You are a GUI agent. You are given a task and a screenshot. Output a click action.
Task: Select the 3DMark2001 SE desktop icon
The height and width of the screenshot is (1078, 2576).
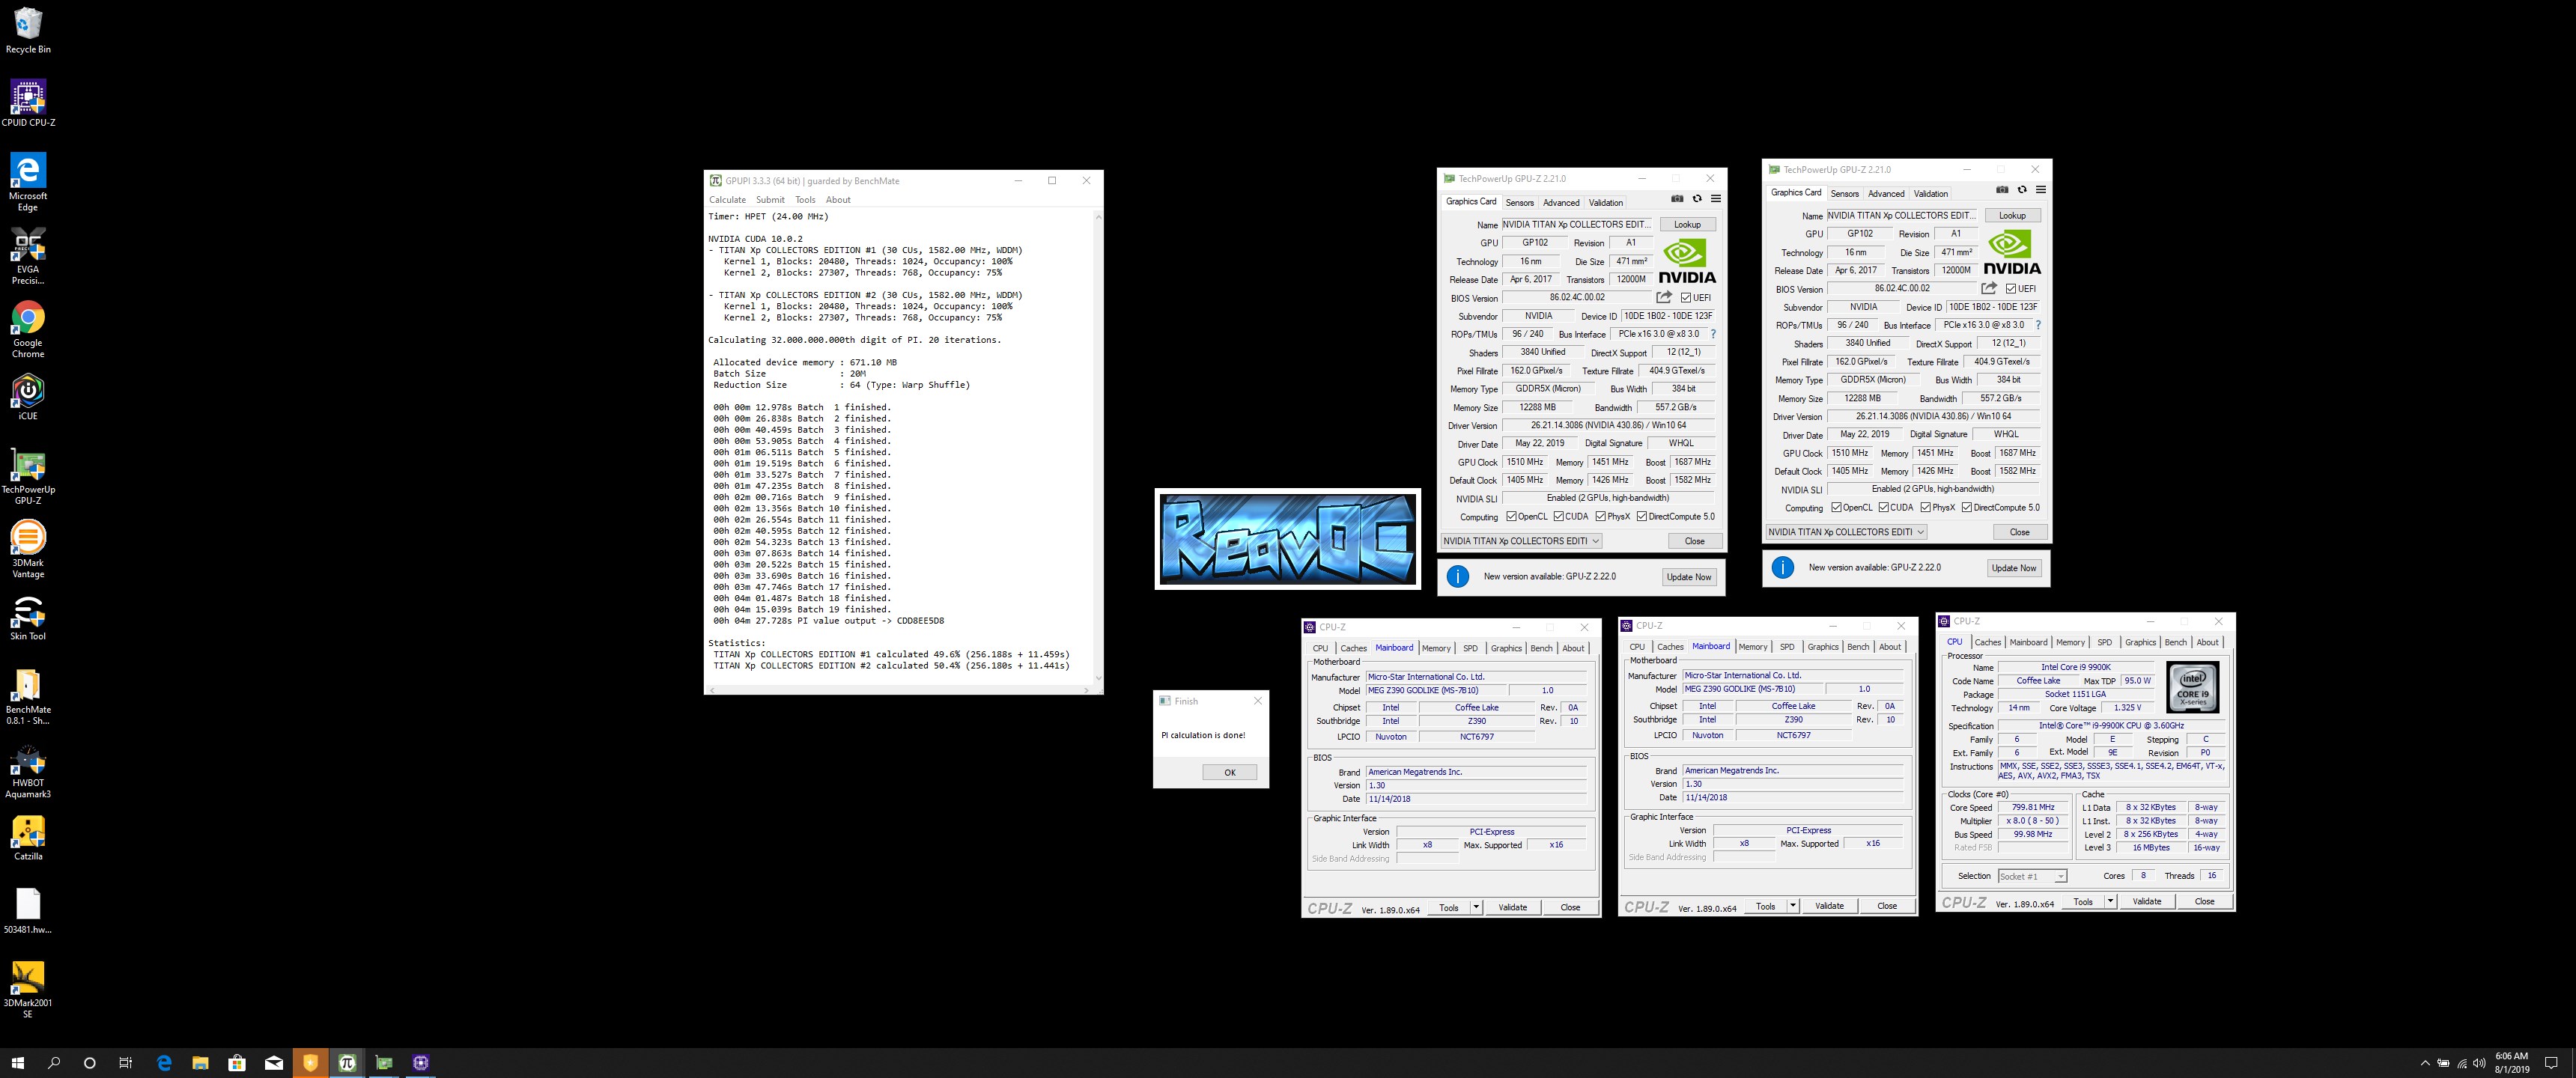28,990
